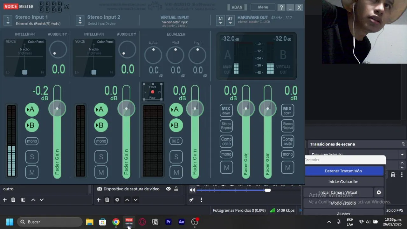This screenshot has height=229, width=407.
Task: Toggle Stereo Repeat on bus A
Action: click(x=226, y=126)
